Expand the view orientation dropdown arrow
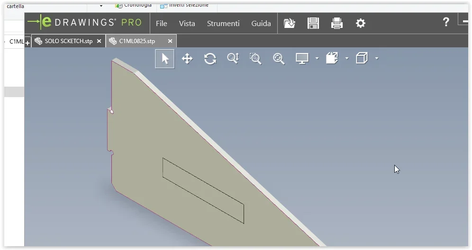The width and height of the screenshot is (472, 250). coord(347,59)
